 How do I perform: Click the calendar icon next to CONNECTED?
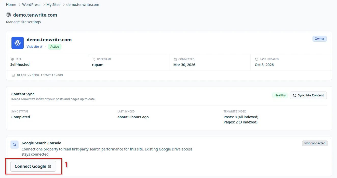[x=175, y=59]
